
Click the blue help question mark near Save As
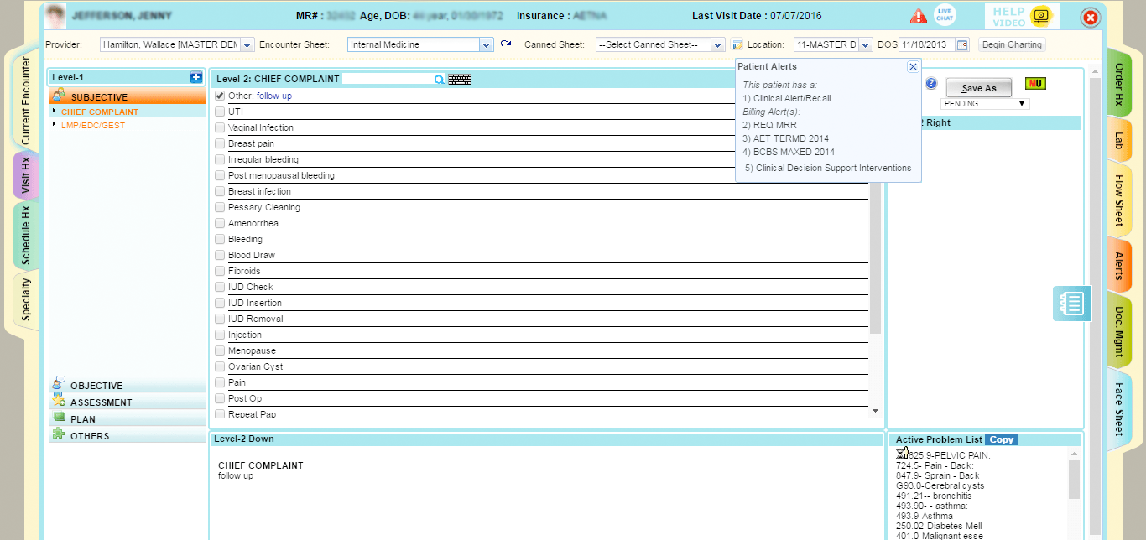(x=931, y=82)
